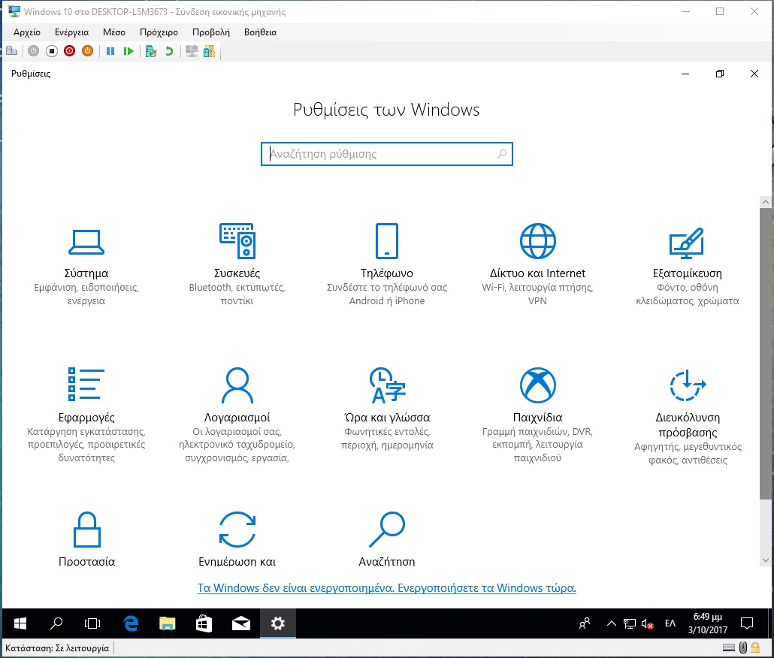Click the 'Bluetooth, εκτυπωτές, ποντίκι' description
Image resolution: width=774 pixels, height=658 pixels.
coord(237,294)
